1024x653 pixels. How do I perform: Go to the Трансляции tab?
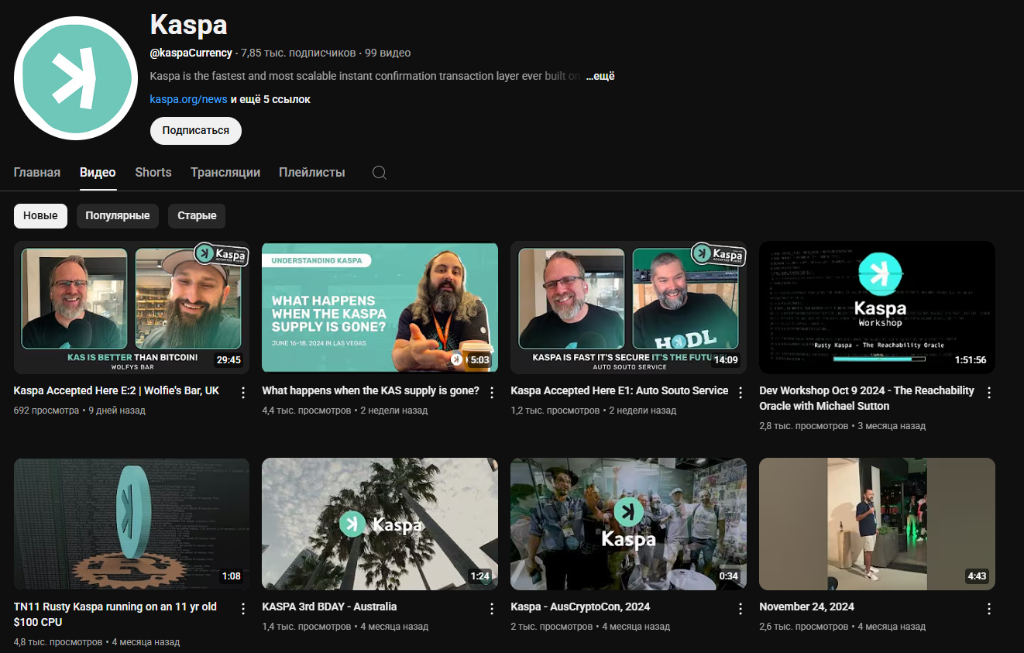(x=225, y=173)
